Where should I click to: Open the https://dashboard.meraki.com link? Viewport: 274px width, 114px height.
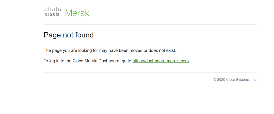(x=161, y=61)
